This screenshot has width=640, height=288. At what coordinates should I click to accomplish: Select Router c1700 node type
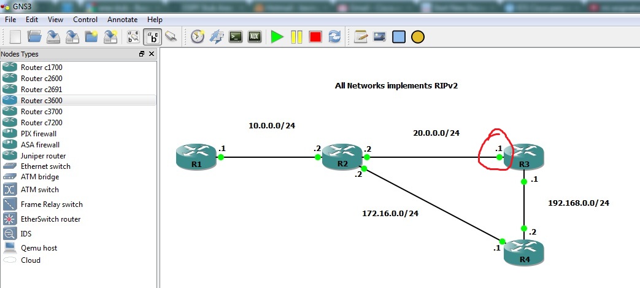coord(79,68)
